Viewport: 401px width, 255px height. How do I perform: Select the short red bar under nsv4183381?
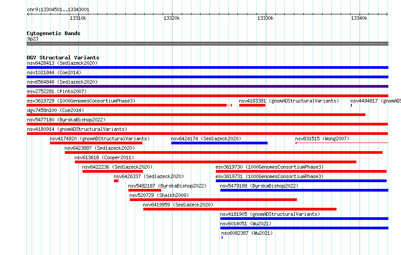[252, 105]
